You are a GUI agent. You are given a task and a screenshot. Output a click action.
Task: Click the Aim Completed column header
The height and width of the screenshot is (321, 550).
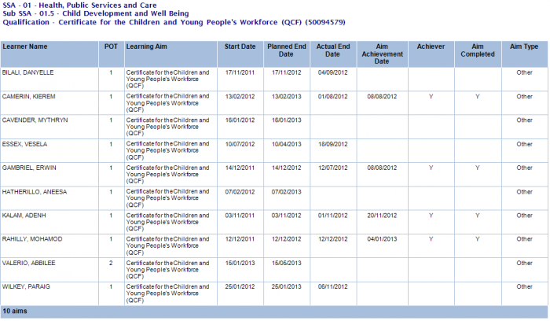477,50
